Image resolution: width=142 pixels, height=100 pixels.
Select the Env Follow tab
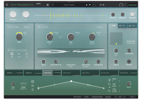(x=109, y=73)
